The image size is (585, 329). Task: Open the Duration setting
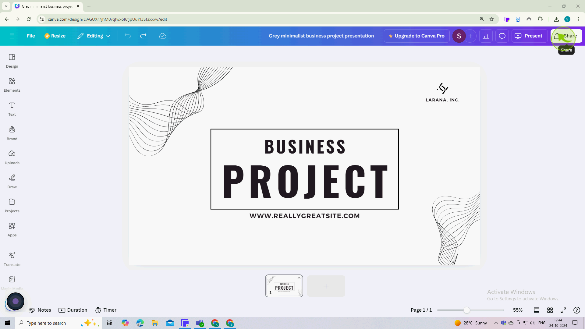[73, 310]
